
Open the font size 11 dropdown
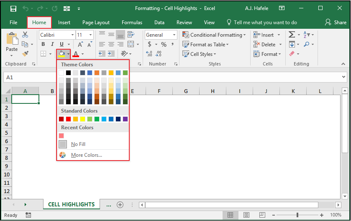coord(90,35)
